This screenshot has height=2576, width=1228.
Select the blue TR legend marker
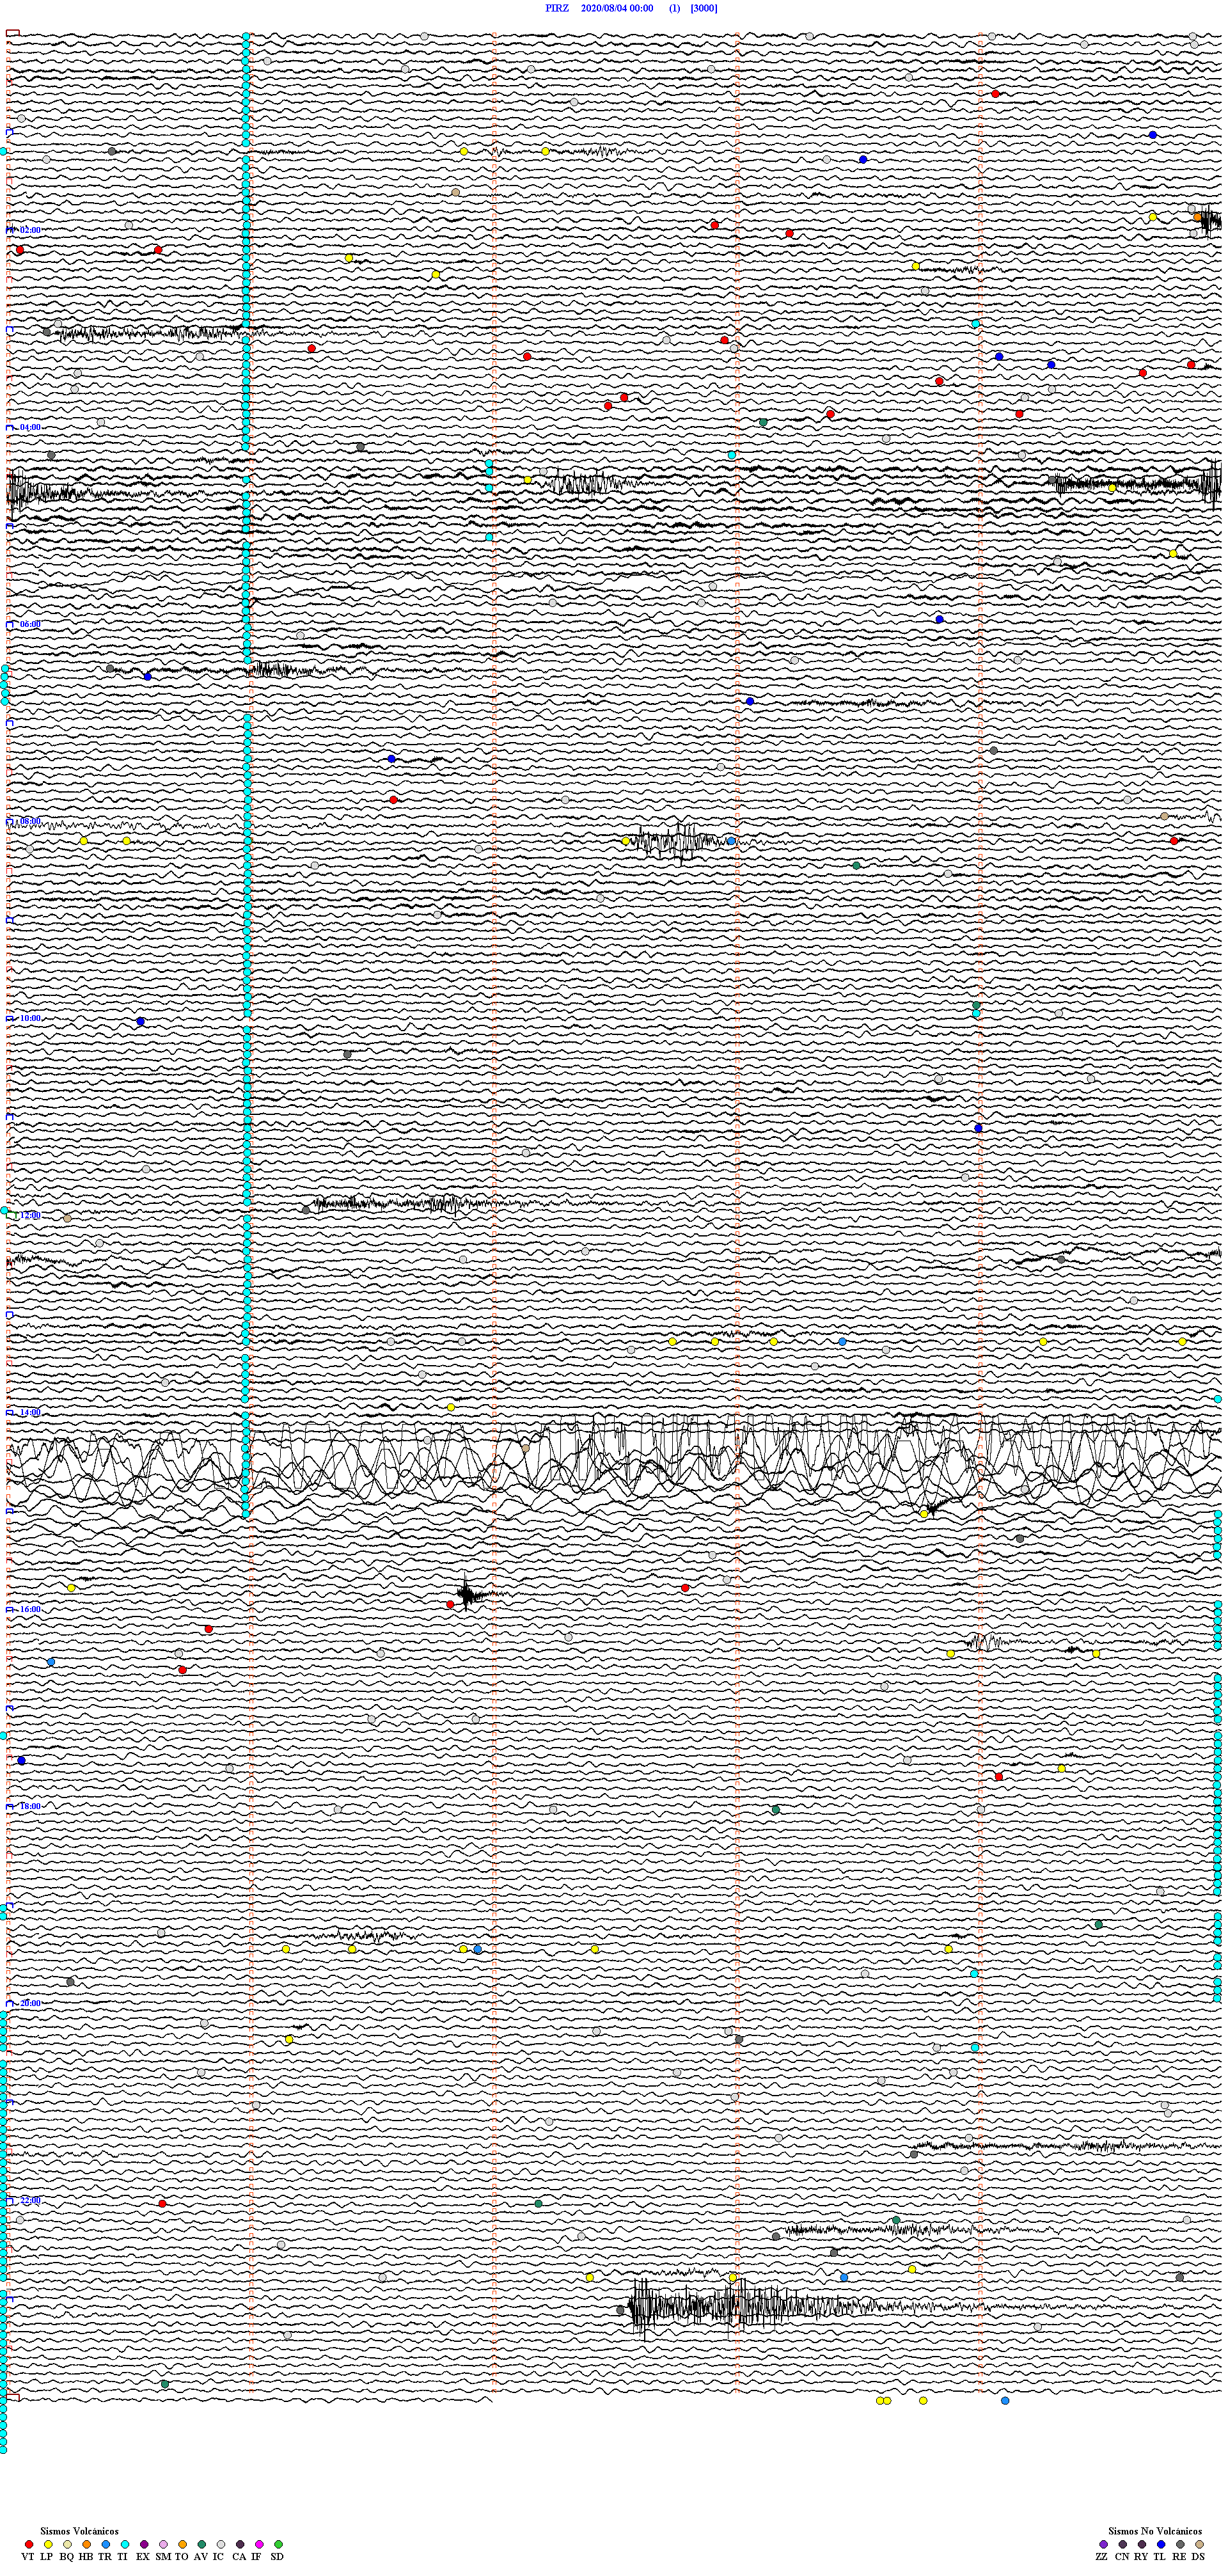pyautogui.click(x=106, y=2544)
